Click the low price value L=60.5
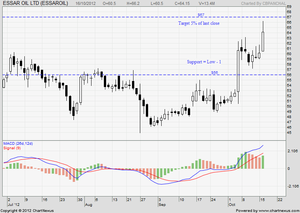This screenshot has width=300, height=213. pyautogui.click(x=157, y=3)
